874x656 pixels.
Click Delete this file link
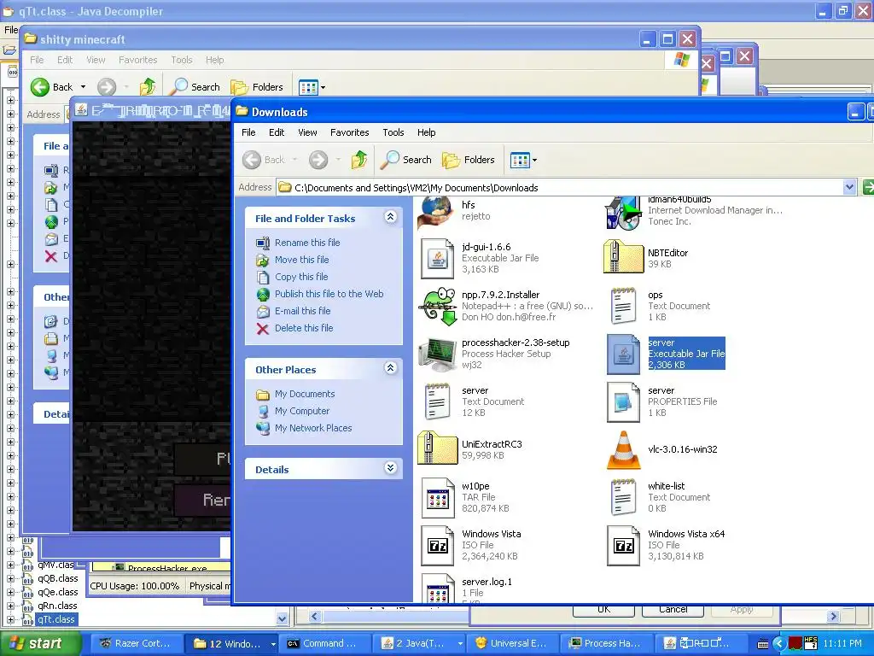pyautogui.click(x=304, y=329)
